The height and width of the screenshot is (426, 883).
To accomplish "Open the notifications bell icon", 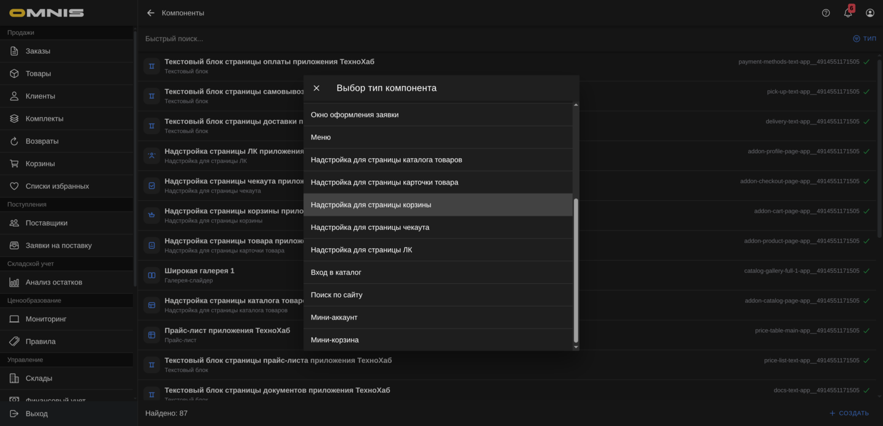I will [x=848, y=13].
